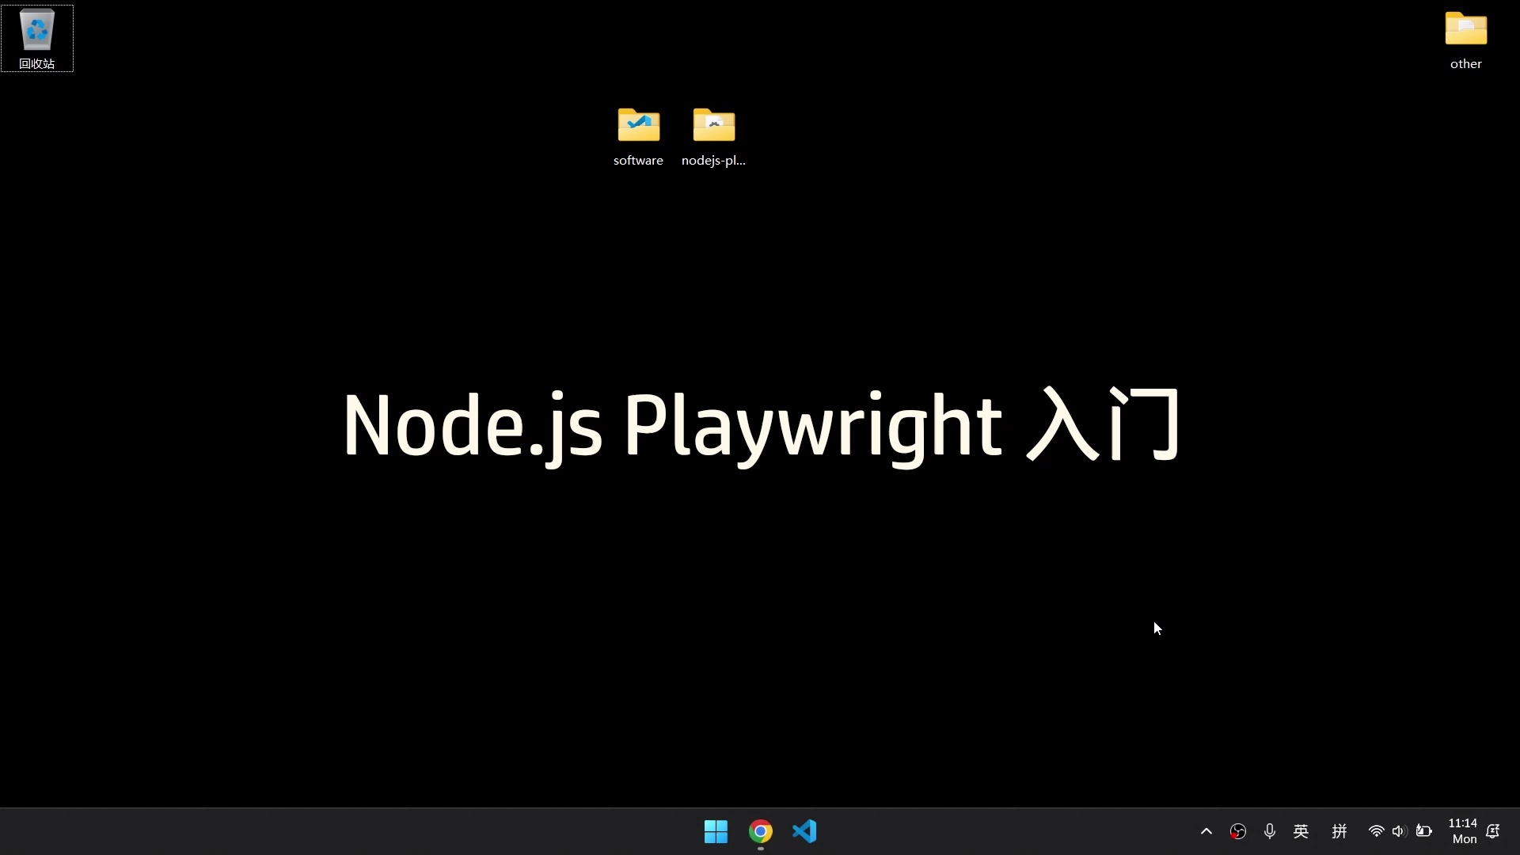
Task: Click the battery status icon
Action: [x=1425, y=832]
